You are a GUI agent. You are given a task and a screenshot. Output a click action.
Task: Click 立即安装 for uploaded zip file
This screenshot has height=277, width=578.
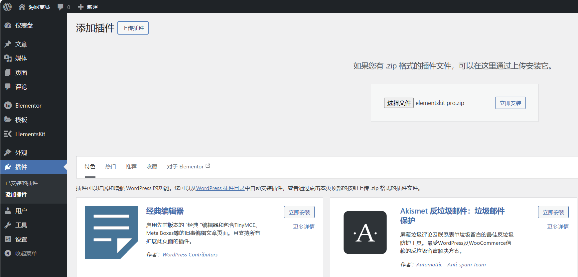(x=510, y=103)
